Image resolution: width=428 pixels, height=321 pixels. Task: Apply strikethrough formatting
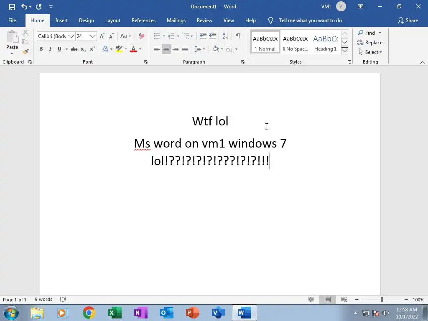(74, 49)
